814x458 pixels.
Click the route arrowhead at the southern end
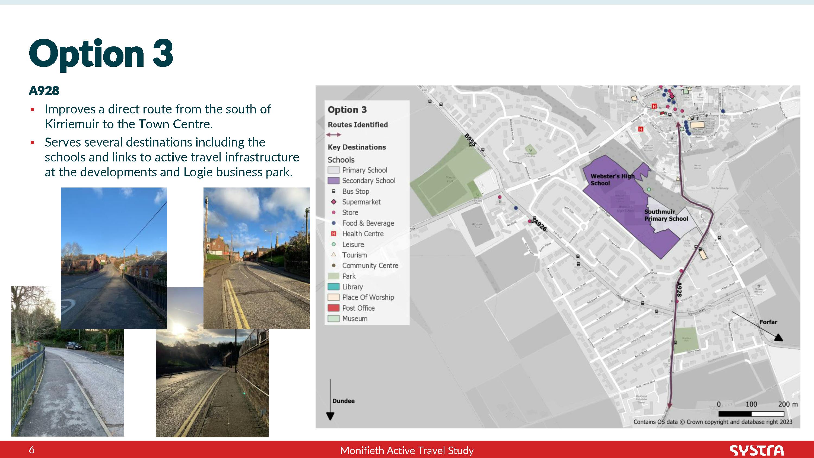[670, 406]
